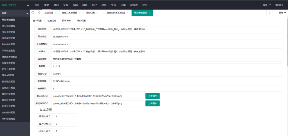Close the 欢迎页面 tab
Viewport: 288px width, 136px height.
click(x=56, y=13)
